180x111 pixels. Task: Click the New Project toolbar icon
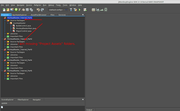pos(8,10)
